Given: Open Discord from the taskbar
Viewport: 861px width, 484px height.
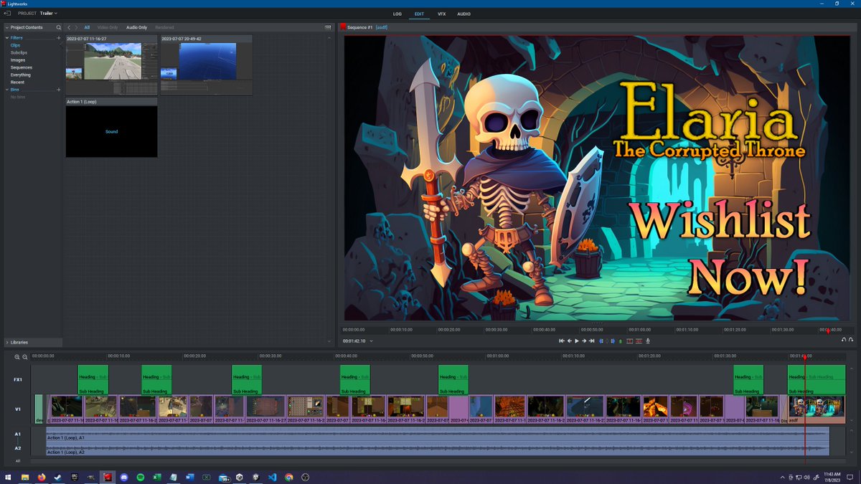Looking at the screenshot, I should (x=124, y=477).
